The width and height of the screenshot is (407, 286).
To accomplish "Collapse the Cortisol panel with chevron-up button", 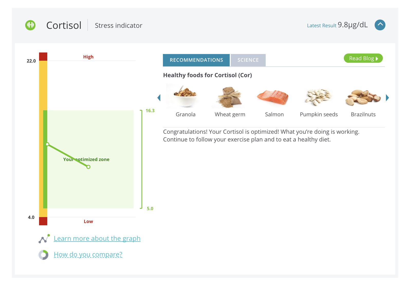I will click(380, 25).
